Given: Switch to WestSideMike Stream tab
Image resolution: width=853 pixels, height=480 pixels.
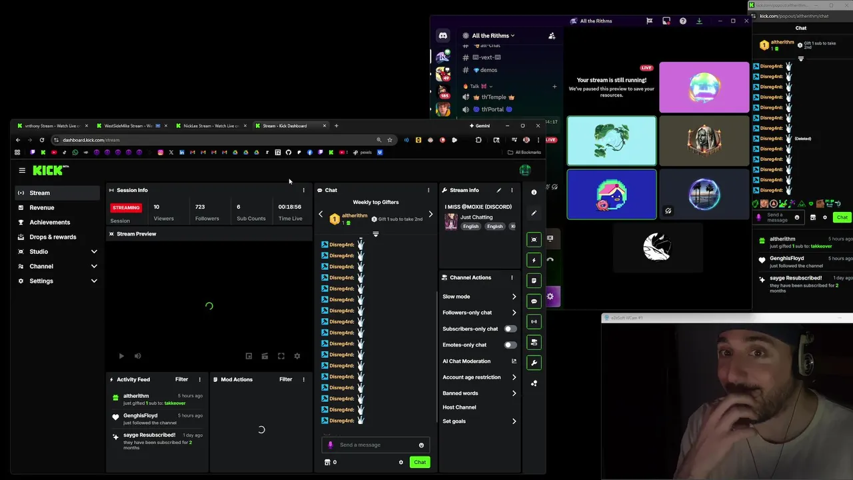Looking at the screenshot, I should coord(131,125).
